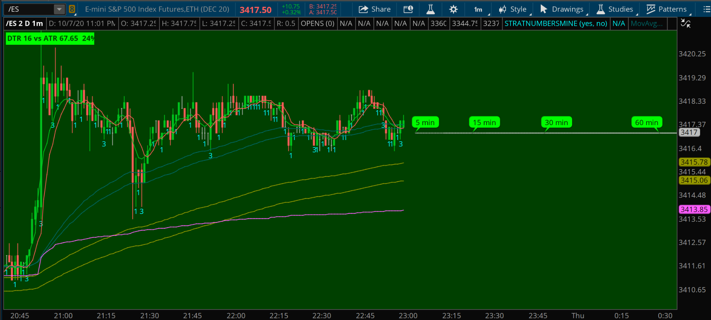
Task: Click the 60 min marker bubble
Action: 647,122
